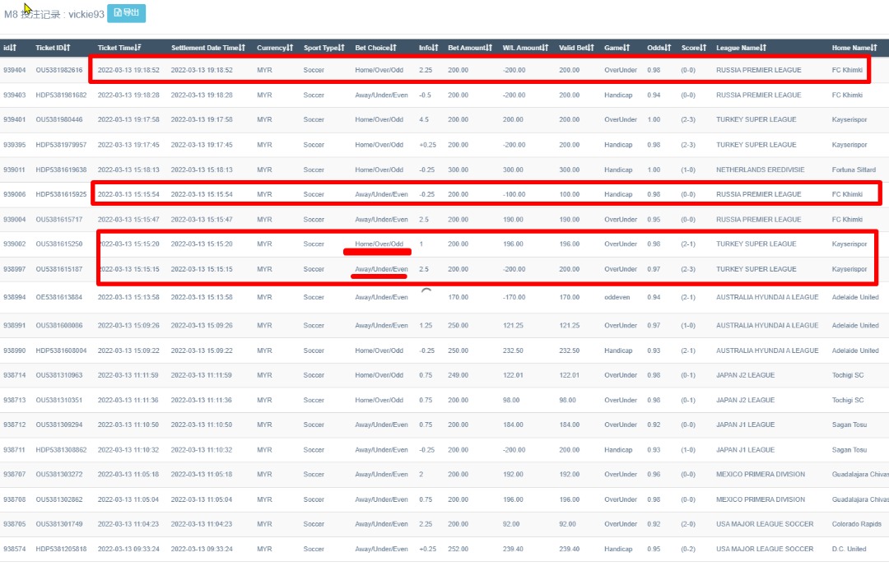Sort by Sport Type column header
This screenshot has height=571, width=889.
point(324,48)
